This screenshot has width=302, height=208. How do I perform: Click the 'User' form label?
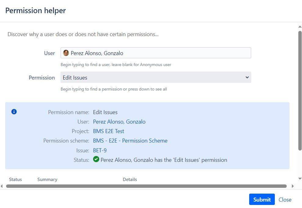click(x=49, y=53)
